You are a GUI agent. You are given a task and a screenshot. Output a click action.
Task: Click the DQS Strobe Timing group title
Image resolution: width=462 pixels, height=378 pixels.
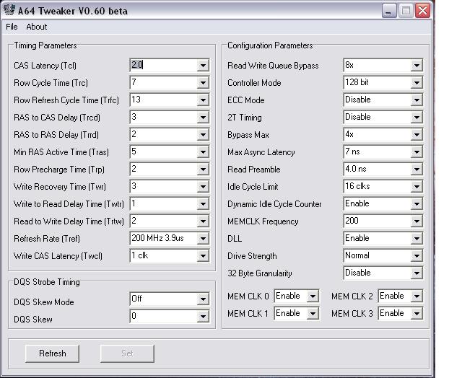point(46,282)
